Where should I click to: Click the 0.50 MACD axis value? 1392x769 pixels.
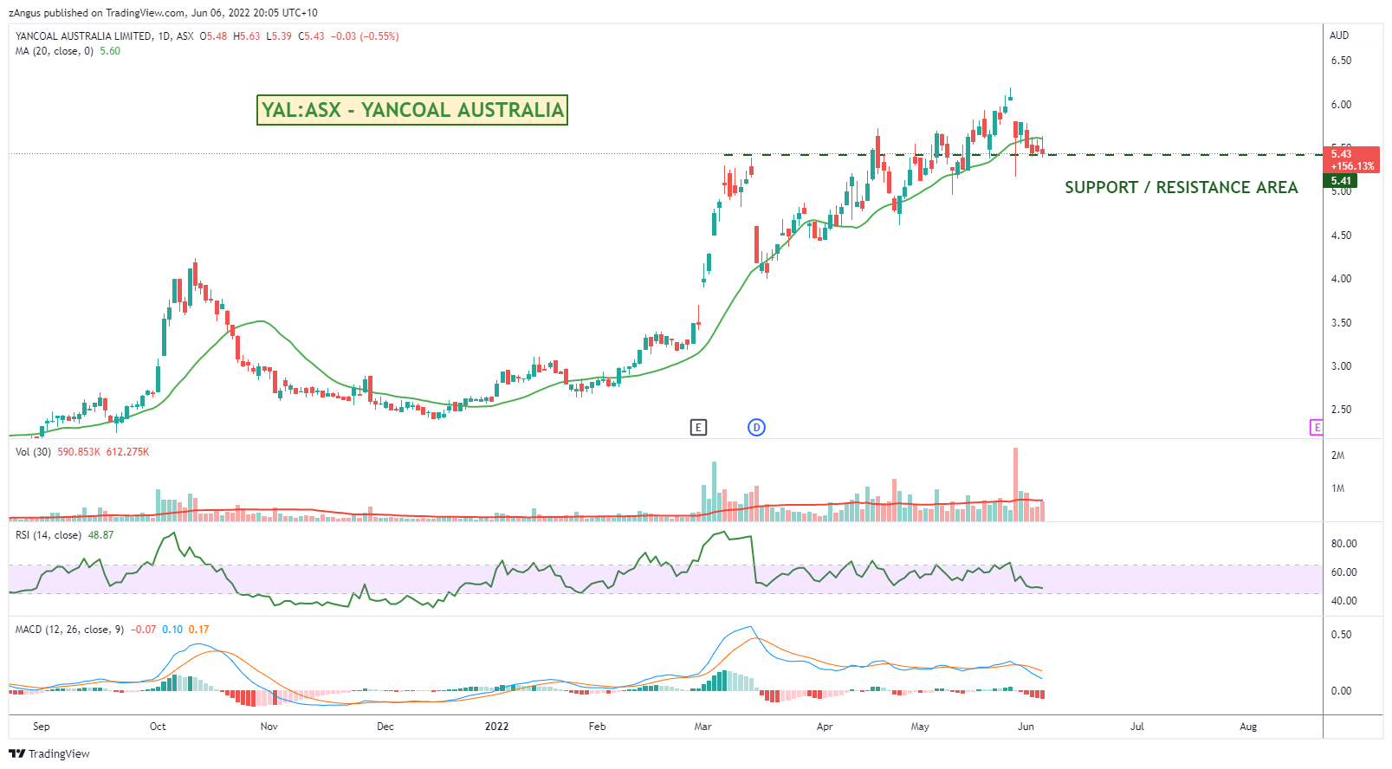tap(1341, 635)
